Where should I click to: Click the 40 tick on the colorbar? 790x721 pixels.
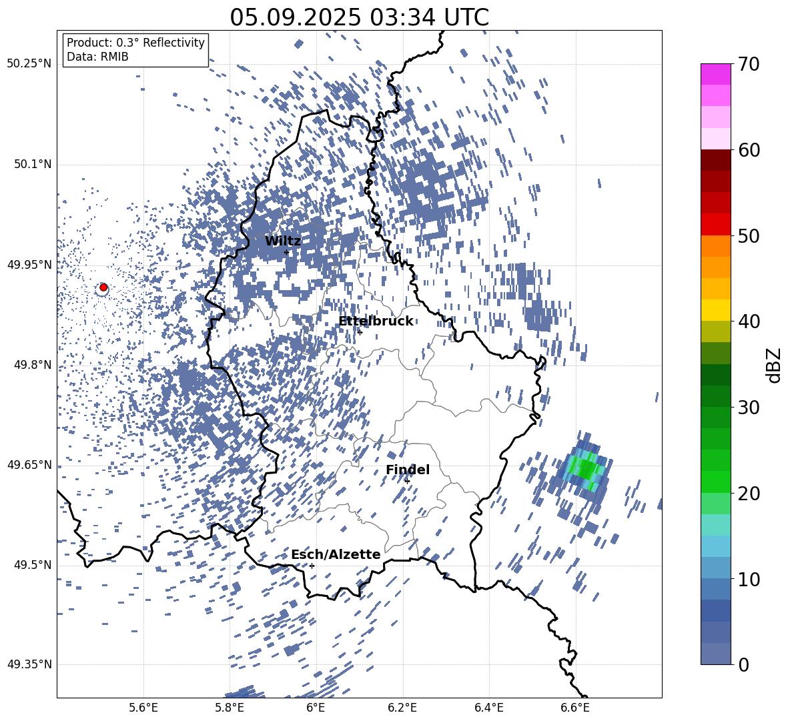point(749,321)
